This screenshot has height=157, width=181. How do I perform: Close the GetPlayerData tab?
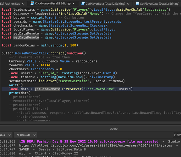pos(128,4)
